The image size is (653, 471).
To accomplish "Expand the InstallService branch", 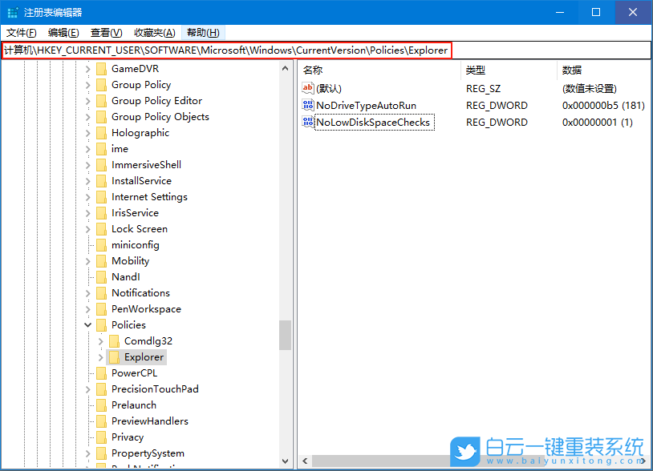I will pyautogui.click(x=87, y=180).
